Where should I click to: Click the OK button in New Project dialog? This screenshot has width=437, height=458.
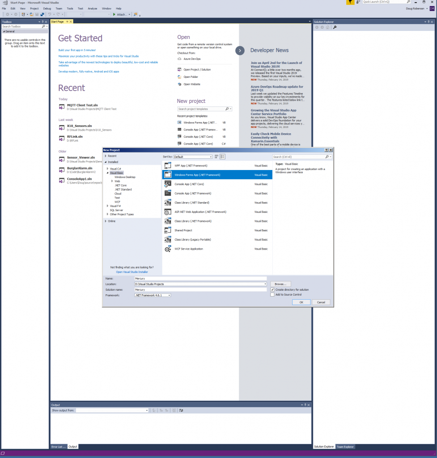[301, 302]
